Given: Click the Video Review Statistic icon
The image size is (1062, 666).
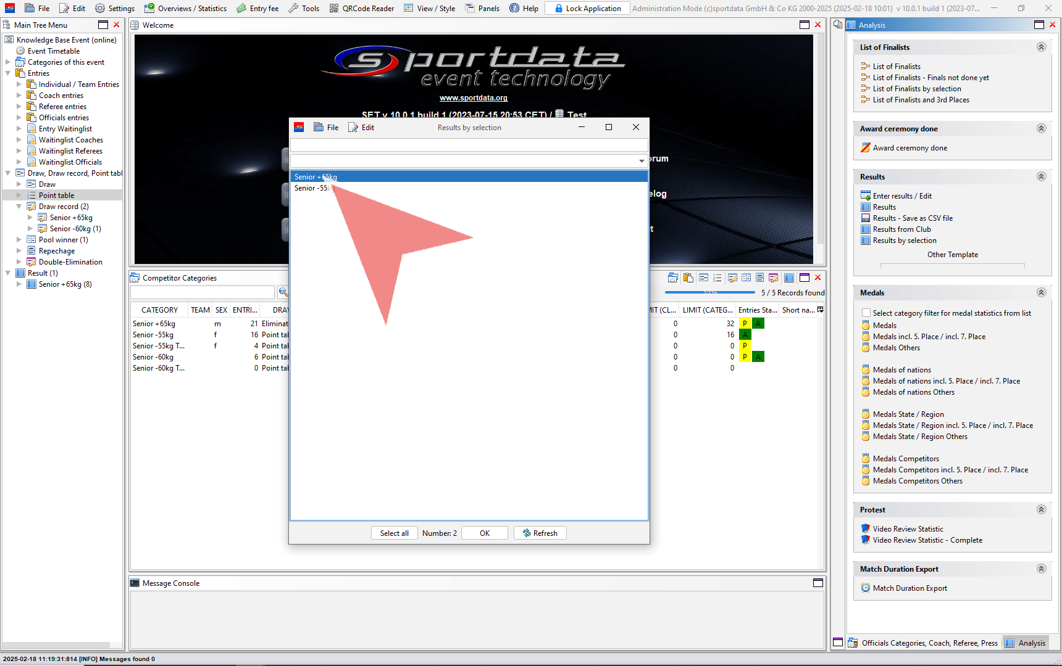Looking at the screenshot, I should click(866, 529).
